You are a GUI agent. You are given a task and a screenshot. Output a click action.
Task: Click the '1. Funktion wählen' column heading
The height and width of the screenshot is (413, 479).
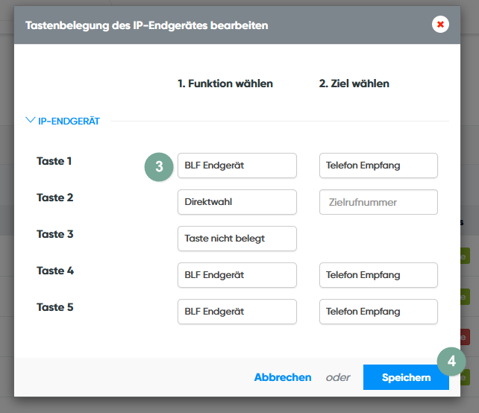(x=225, y=83)
